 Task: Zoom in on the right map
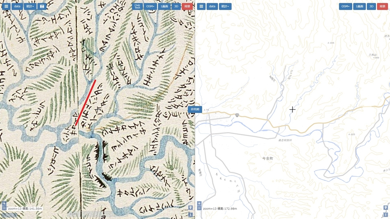(199, 203)
